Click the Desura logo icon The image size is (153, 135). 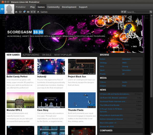(2, 9)
